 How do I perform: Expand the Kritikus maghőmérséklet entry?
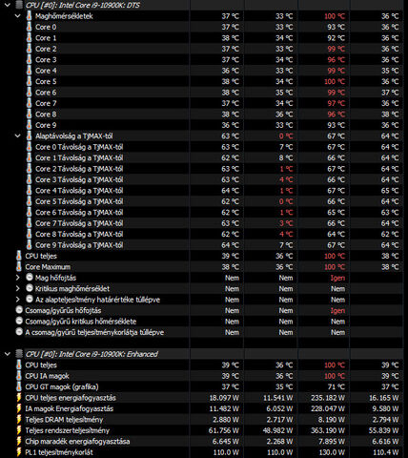coord(18,289)
